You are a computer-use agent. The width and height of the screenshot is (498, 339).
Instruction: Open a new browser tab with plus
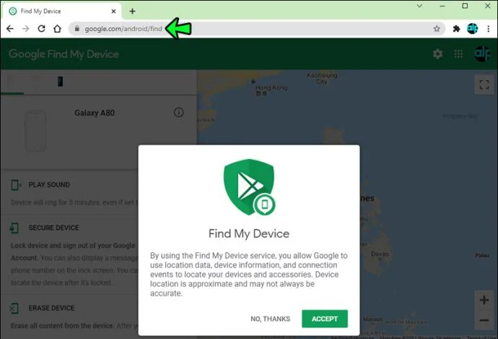[x=133, y=11]
